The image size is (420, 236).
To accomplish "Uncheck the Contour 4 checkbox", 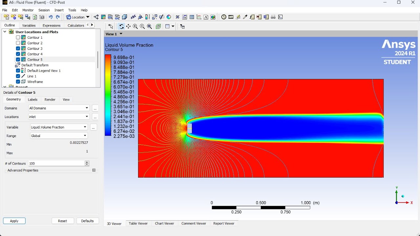I will [18, 54].
